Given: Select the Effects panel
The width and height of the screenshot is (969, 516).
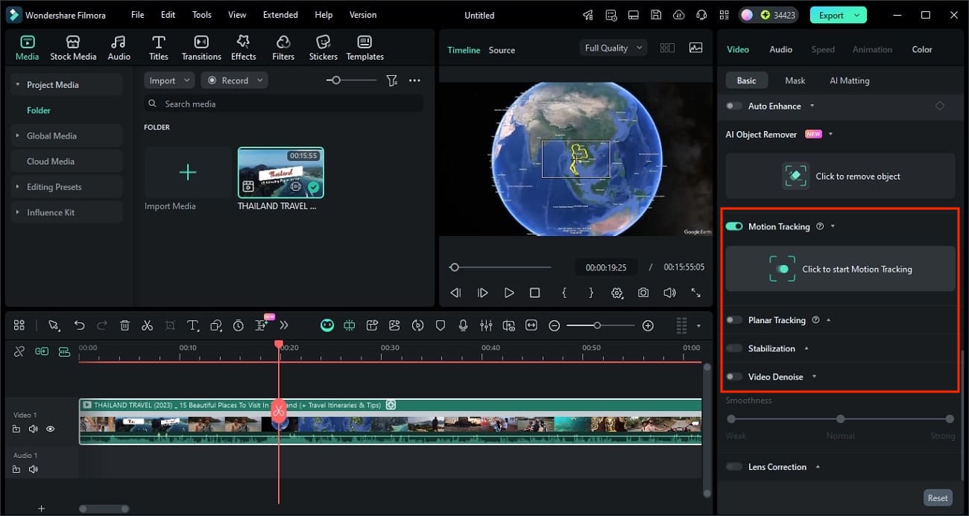Looking at the screenshot, I should (x=243, y=46).
